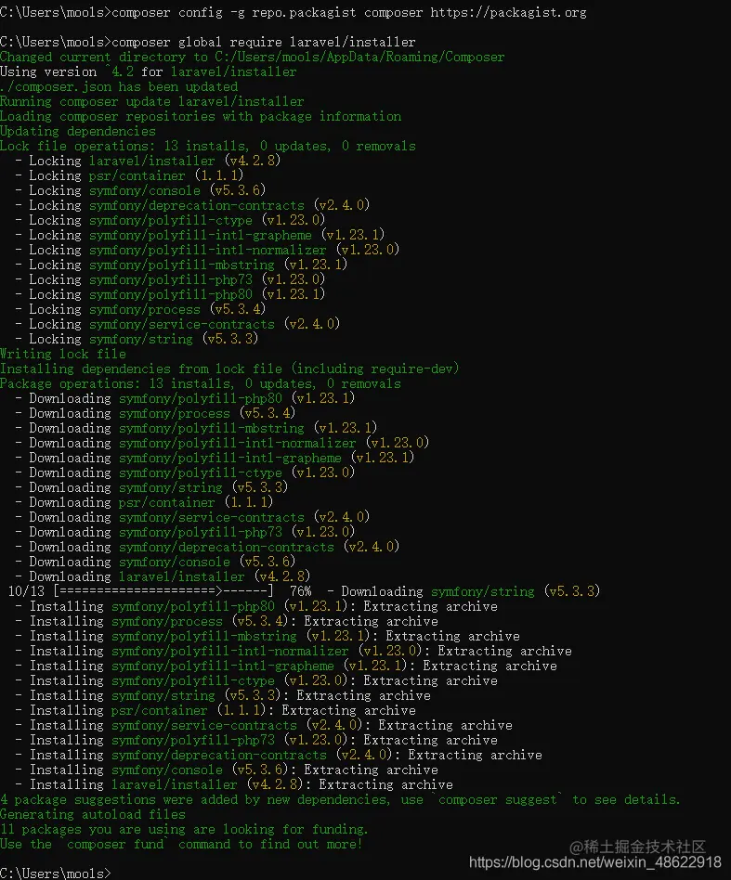Image resolution: width=731 pixels, height=880 pixels.
Task: Click the "4 package suggestions were added" line
Action: [x=340, y=799]
